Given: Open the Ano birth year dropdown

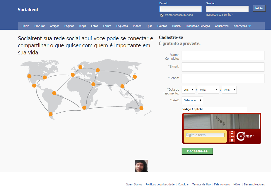Looking at the screenshot, I should pyautogui.click(x=229, y=90).
